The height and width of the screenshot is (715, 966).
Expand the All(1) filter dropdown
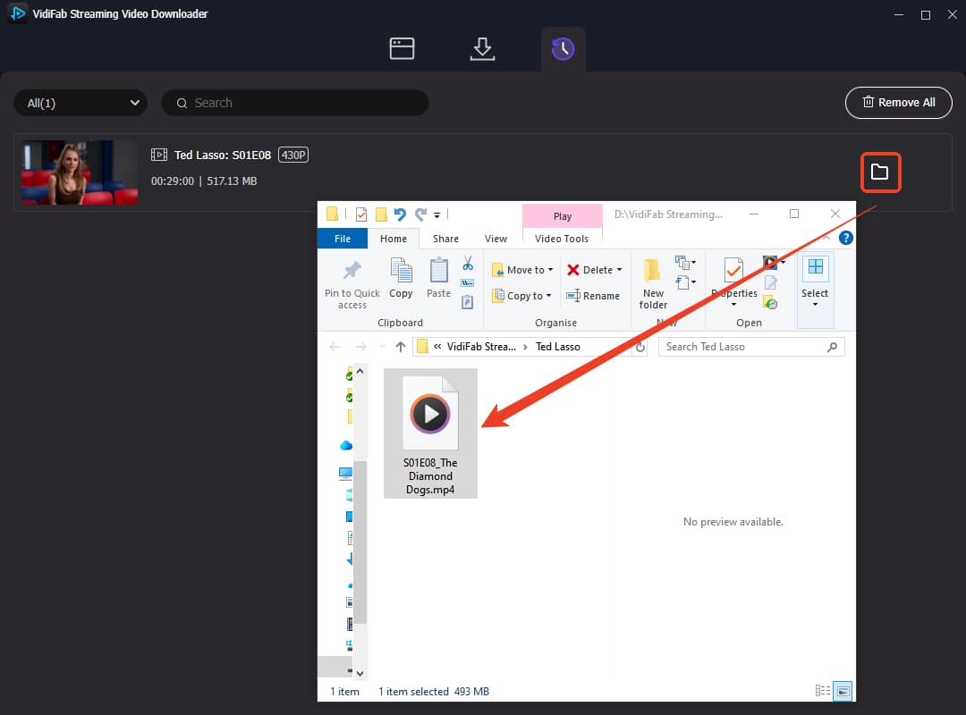[x=80, y=103]
